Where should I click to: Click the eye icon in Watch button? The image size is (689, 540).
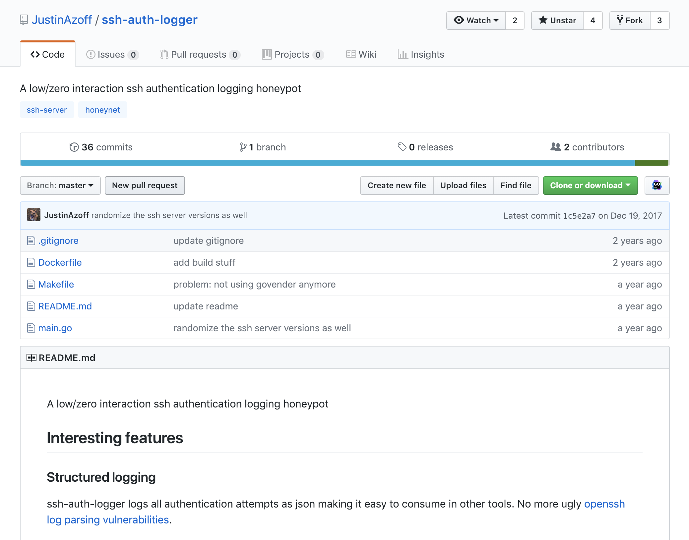(459, 20)
